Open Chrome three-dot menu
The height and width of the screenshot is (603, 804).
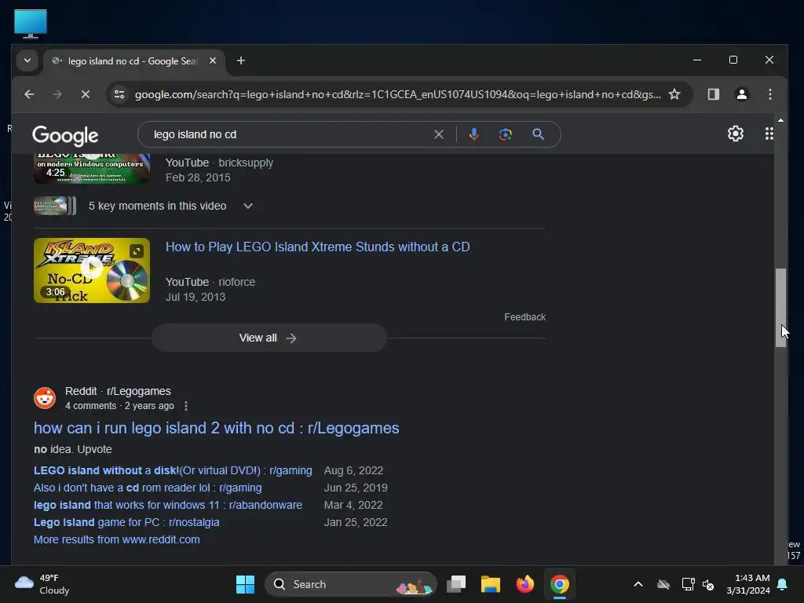tap(769, 94)
